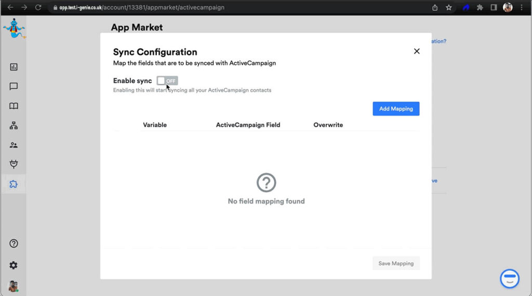Open the chat widget bubble at bottom right
This screenshot has height=296, width=532.
click(x=510, y=278)
